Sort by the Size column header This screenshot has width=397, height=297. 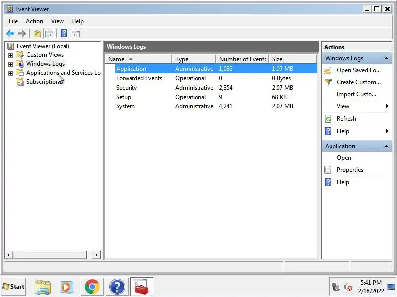pyautogui.click(x=293, y=59)
